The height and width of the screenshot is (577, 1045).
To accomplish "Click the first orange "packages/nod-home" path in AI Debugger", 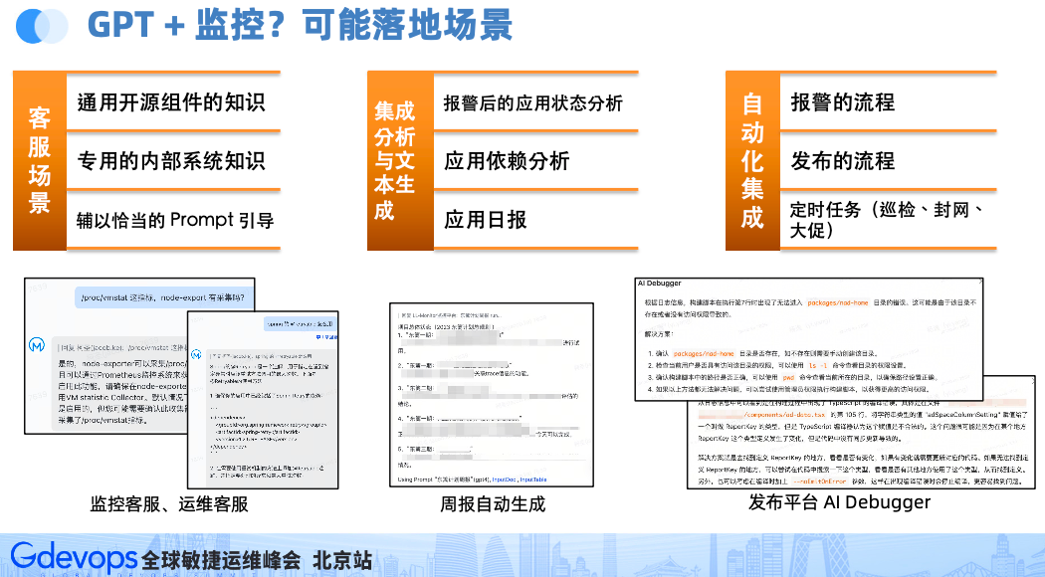I will 838,302.
